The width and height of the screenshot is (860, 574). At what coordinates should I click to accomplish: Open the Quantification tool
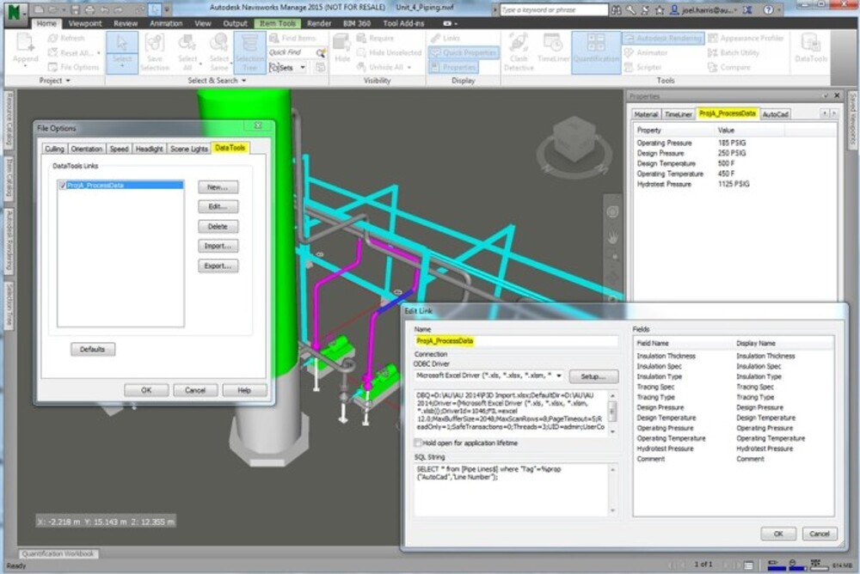596,52
